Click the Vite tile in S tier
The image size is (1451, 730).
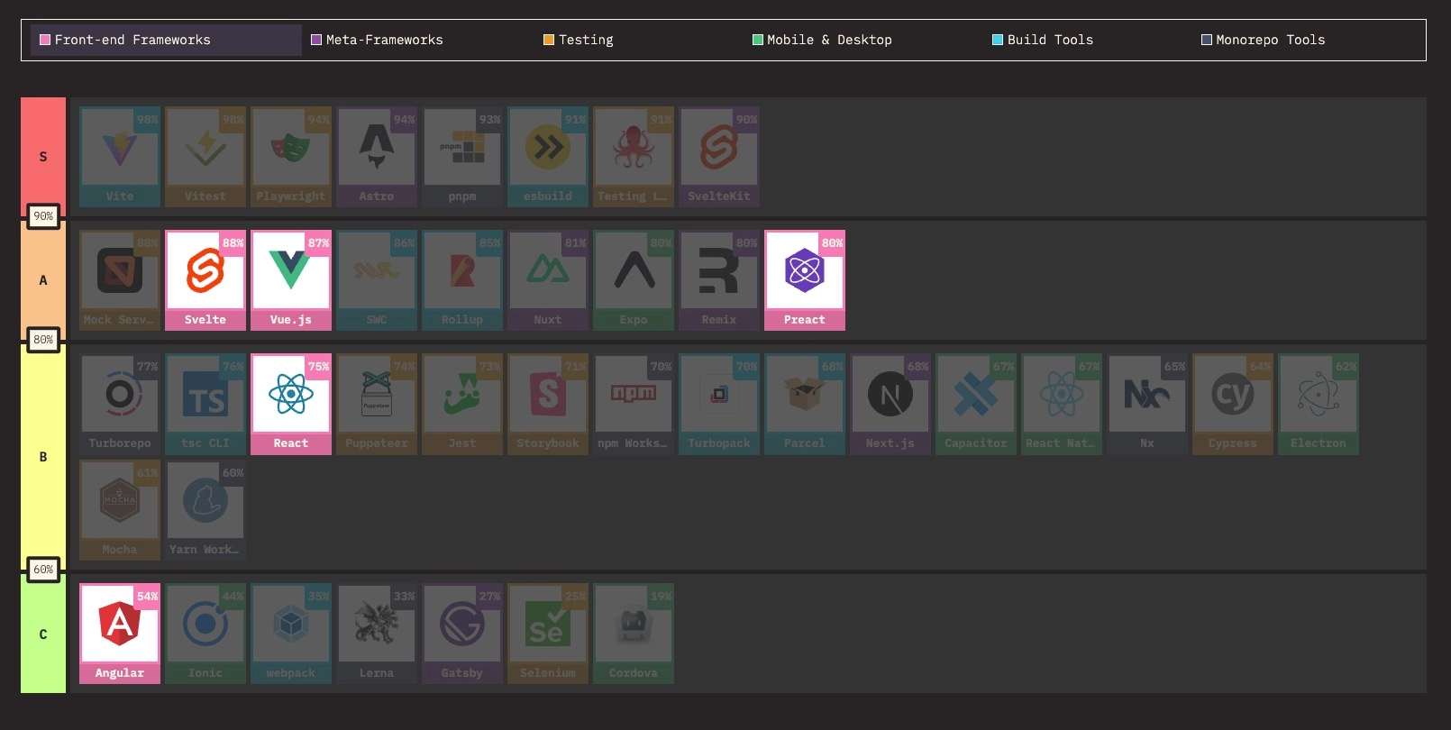tap(119, 156)
